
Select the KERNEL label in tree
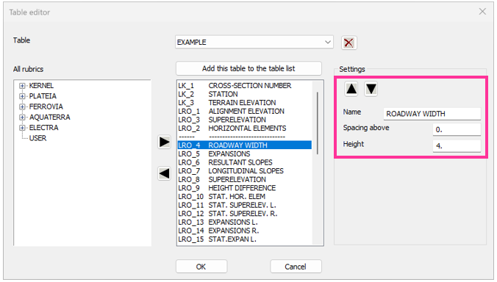pos(41,86)
